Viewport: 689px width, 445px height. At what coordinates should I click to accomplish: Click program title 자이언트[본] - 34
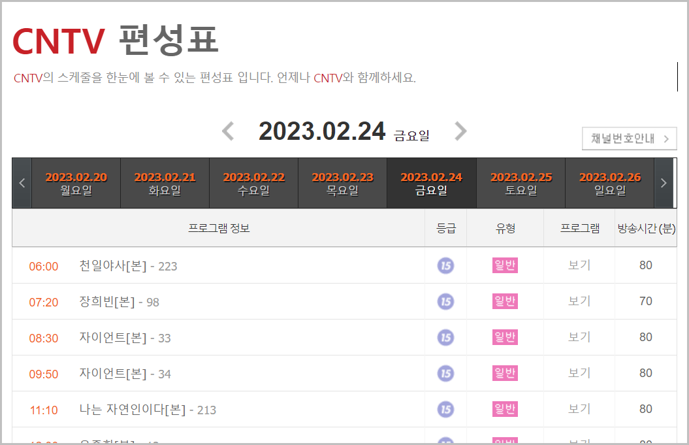click(125, 374)
